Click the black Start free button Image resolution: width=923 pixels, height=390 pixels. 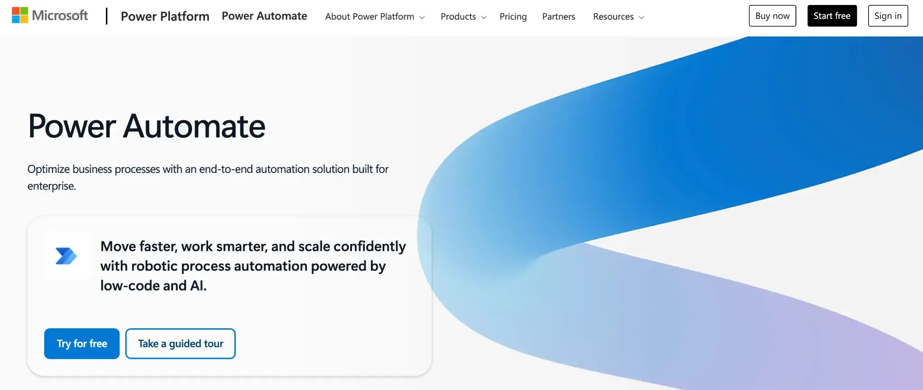832,16
